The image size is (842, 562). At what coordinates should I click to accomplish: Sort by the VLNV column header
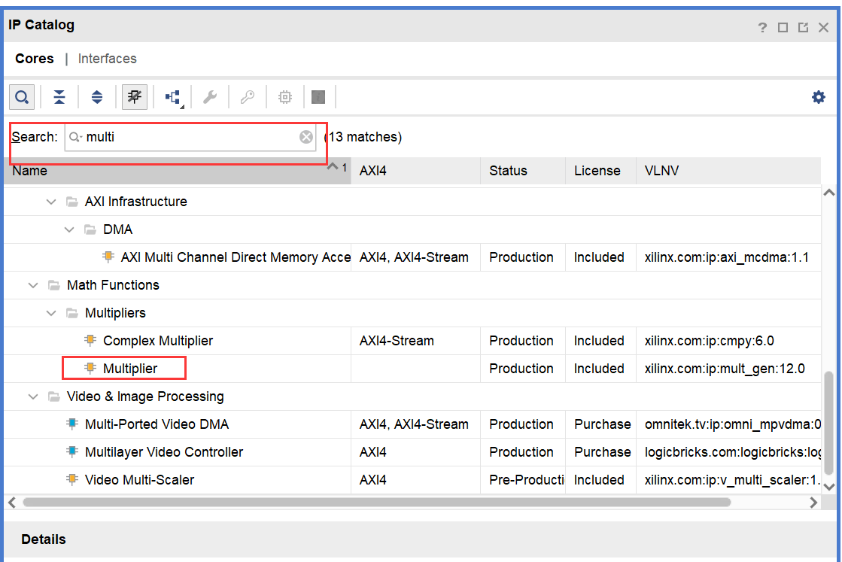pos(728,171)
